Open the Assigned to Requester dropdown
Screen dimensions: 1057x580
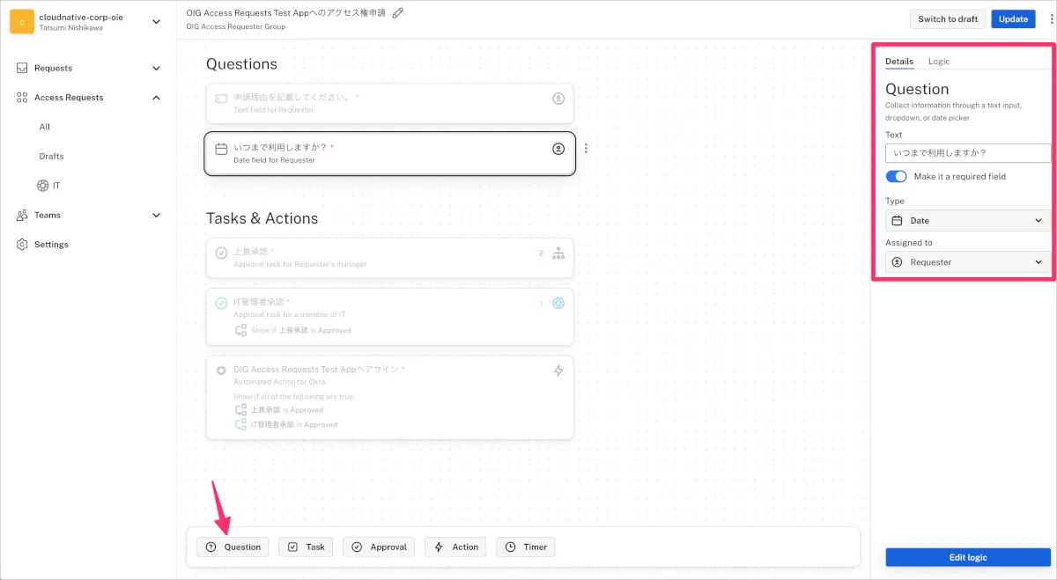[967, 262]
